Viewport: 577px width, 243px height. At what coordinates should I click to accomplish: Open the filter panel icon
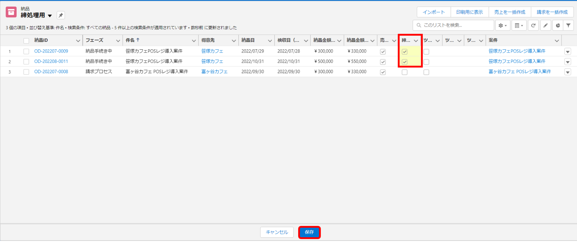click(568, 25)
